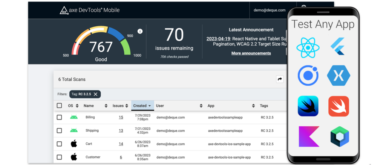Open the score info icon

click(x=140, y=31)
